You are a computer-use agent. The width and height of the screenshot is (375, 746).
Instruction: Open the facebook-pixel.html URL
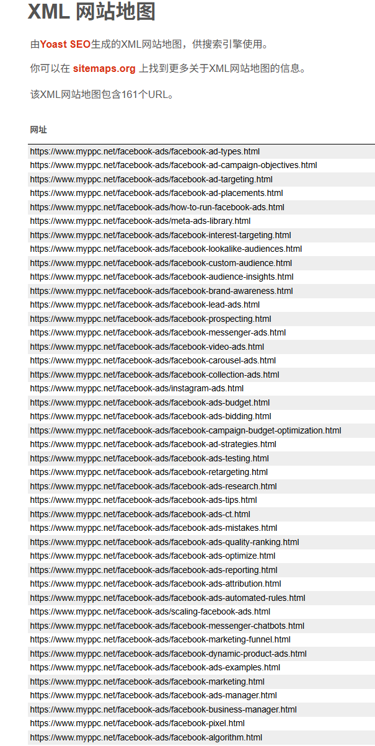click(137, 723)
